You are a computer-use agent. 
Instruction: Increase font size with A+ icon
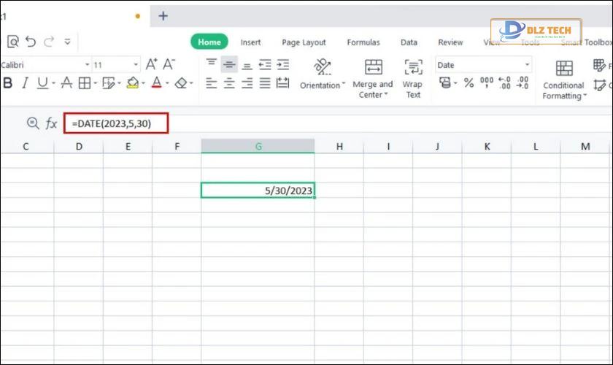(x=151, y=64)
